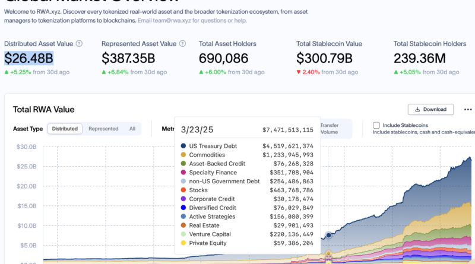Enable the Include Stablecoins checkbox
The image size is (475, 264).
[376, 125]
